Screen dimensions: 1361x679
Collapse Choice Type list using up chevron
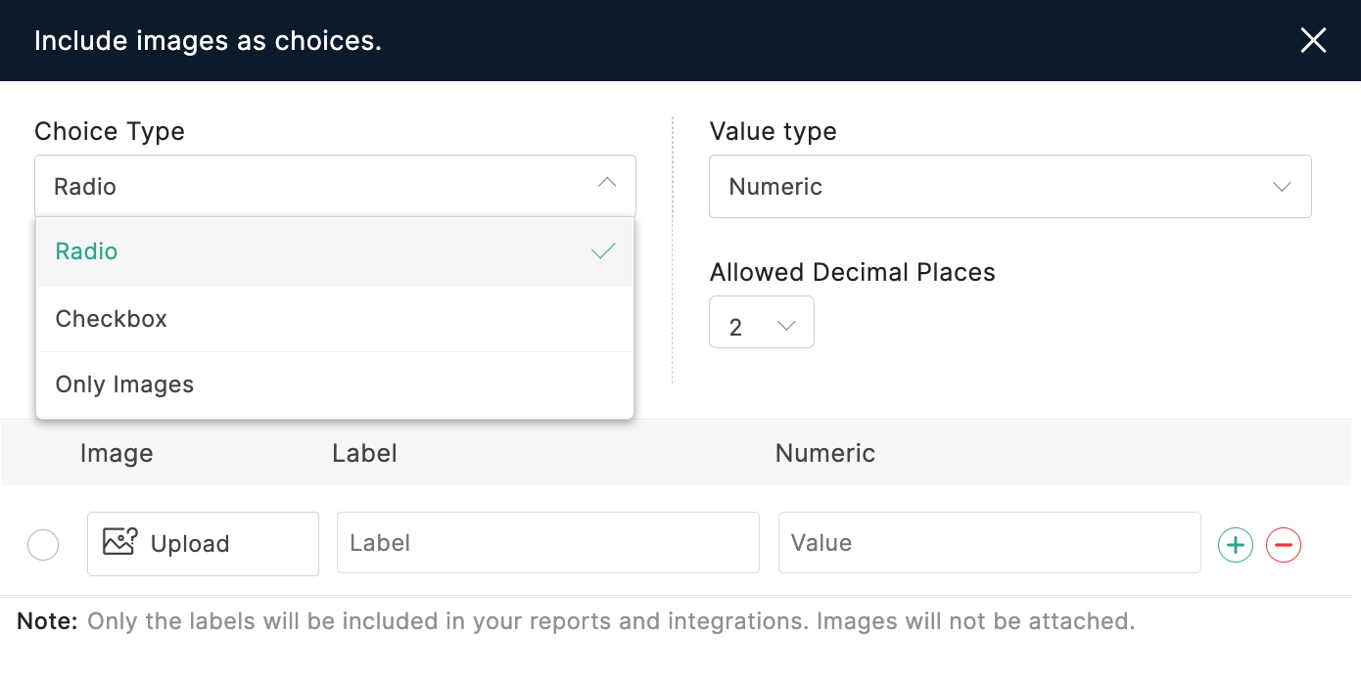point(607,183)
